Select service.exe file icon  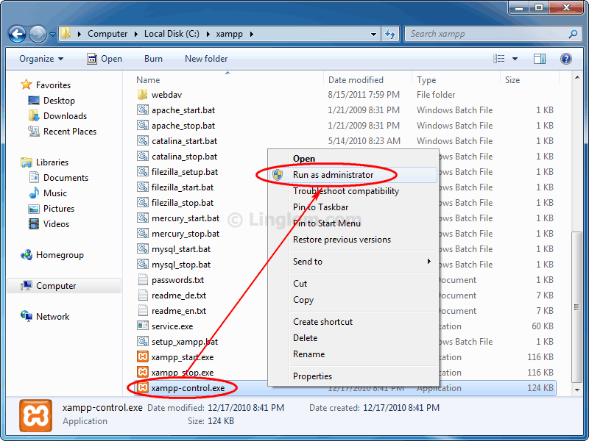click(142, 326)
